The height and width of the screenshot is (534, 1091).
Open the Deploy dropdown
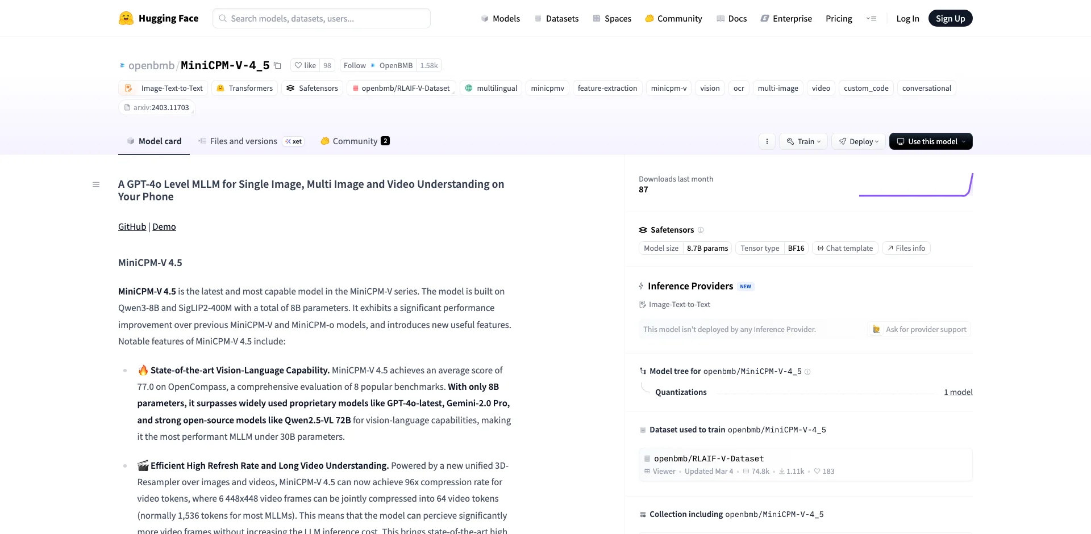tap(858, 141)
